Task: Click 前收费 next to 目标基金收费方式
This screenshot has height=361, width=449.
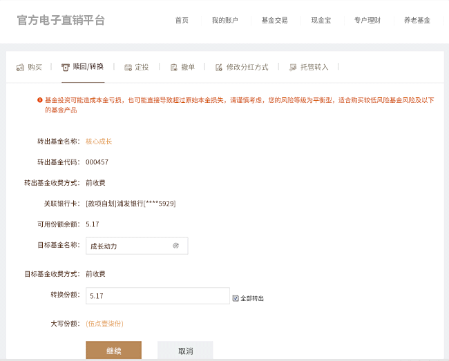Action: 95,274
